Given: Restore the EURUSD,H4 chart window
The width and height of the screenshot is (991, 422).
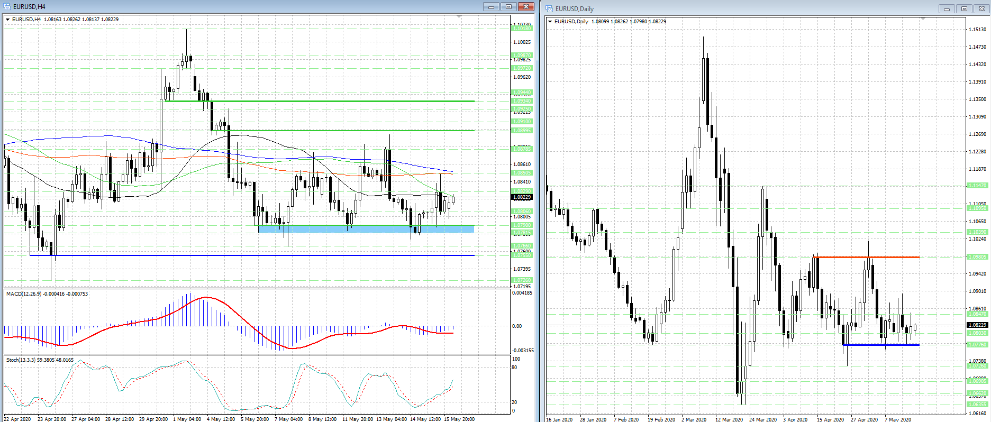Looking at the screenshot, I should (x=508, y=7).
